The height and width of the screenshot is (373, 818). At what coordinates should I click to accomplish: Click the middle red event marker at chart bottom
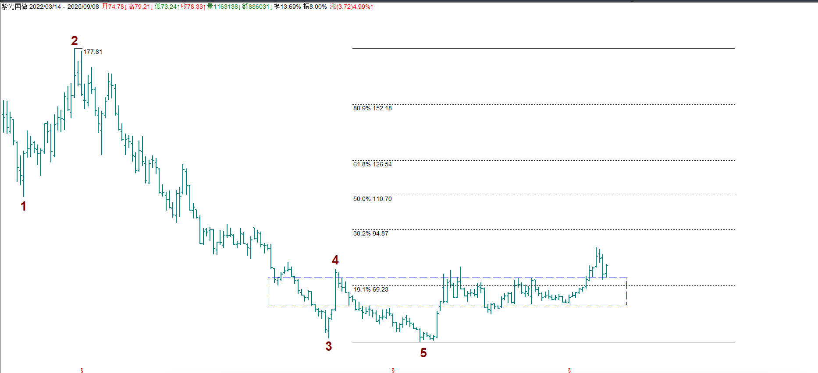393,370
